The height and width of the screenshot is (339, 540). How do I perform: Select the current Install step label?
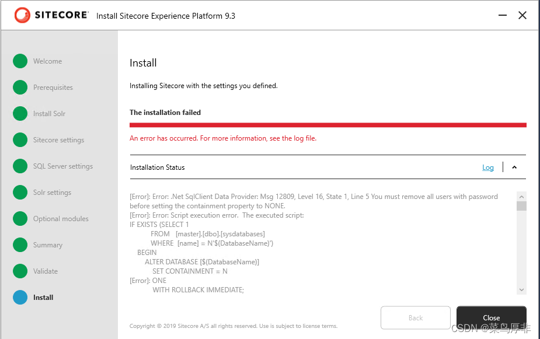43,298
